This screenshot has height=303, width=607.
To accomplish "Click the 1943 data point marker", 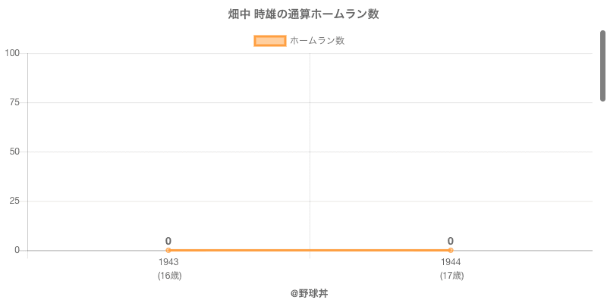I will (168, 250).
